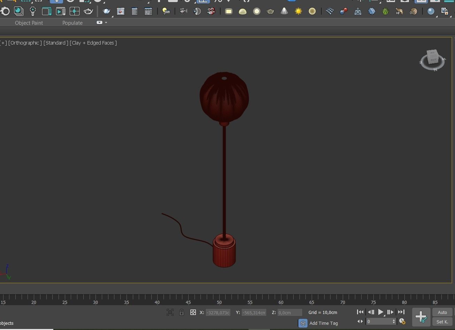Open the Standard viewport shading menu
This screenshot has height=330, width=455.
coord(55,43)
